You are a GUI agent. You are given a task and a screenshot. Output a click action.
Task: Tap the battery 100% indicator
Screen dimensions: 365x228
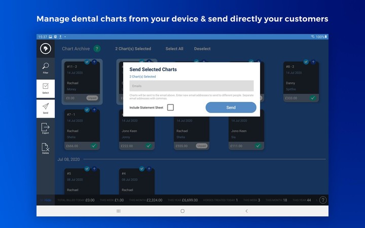pyautogui.click(x=321, y=37)
